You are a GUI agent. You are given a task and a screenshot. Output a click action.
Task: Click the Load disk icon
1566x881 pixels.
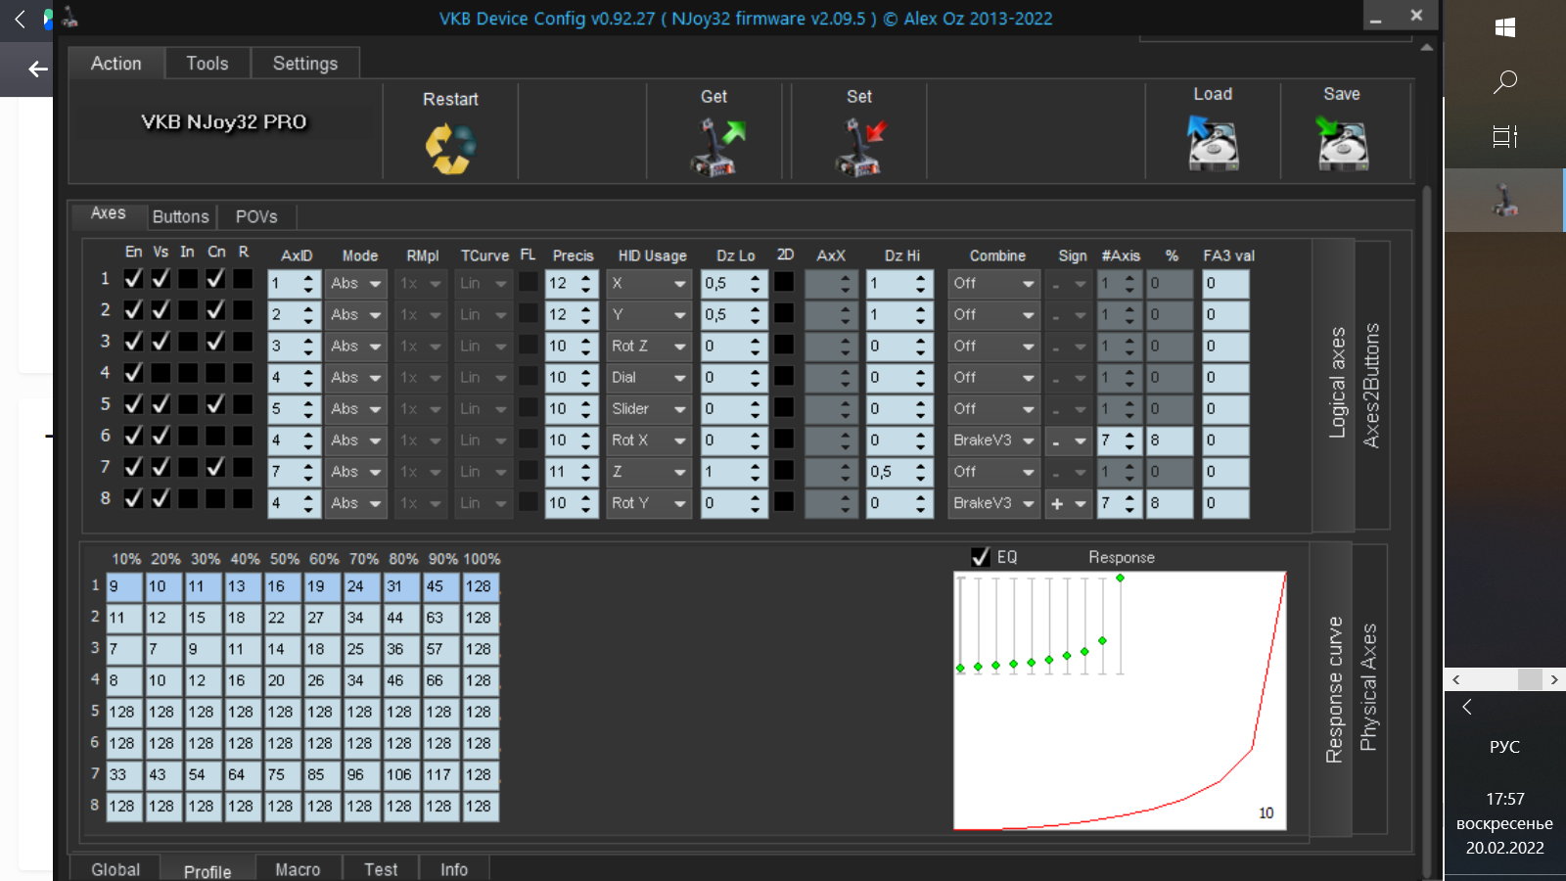(x=1213, y=144)
